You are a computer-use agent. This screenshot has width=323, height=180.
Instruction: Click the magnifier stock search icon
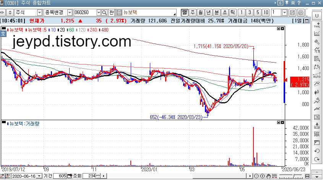coord(104,13)
